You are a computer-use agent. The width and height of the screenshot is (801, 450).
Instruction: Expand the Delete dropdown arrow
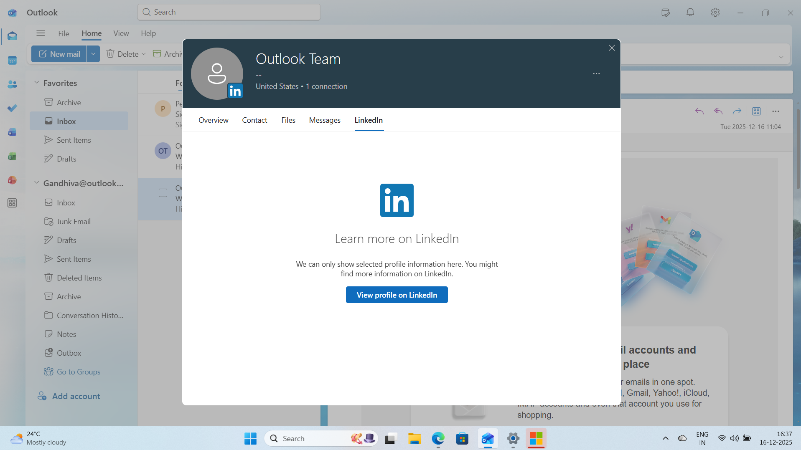tap(144, 54)
